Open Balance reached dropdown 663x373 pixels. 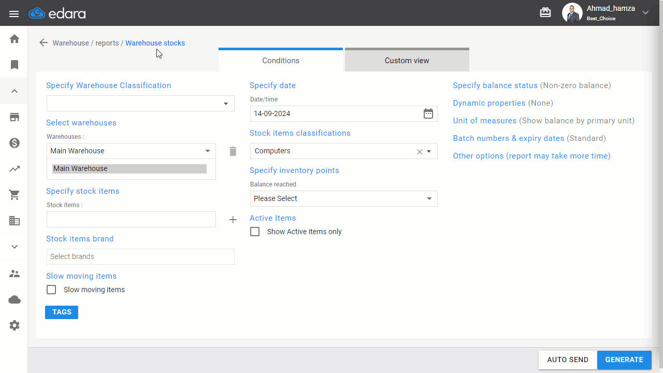[x=343, y=198]
